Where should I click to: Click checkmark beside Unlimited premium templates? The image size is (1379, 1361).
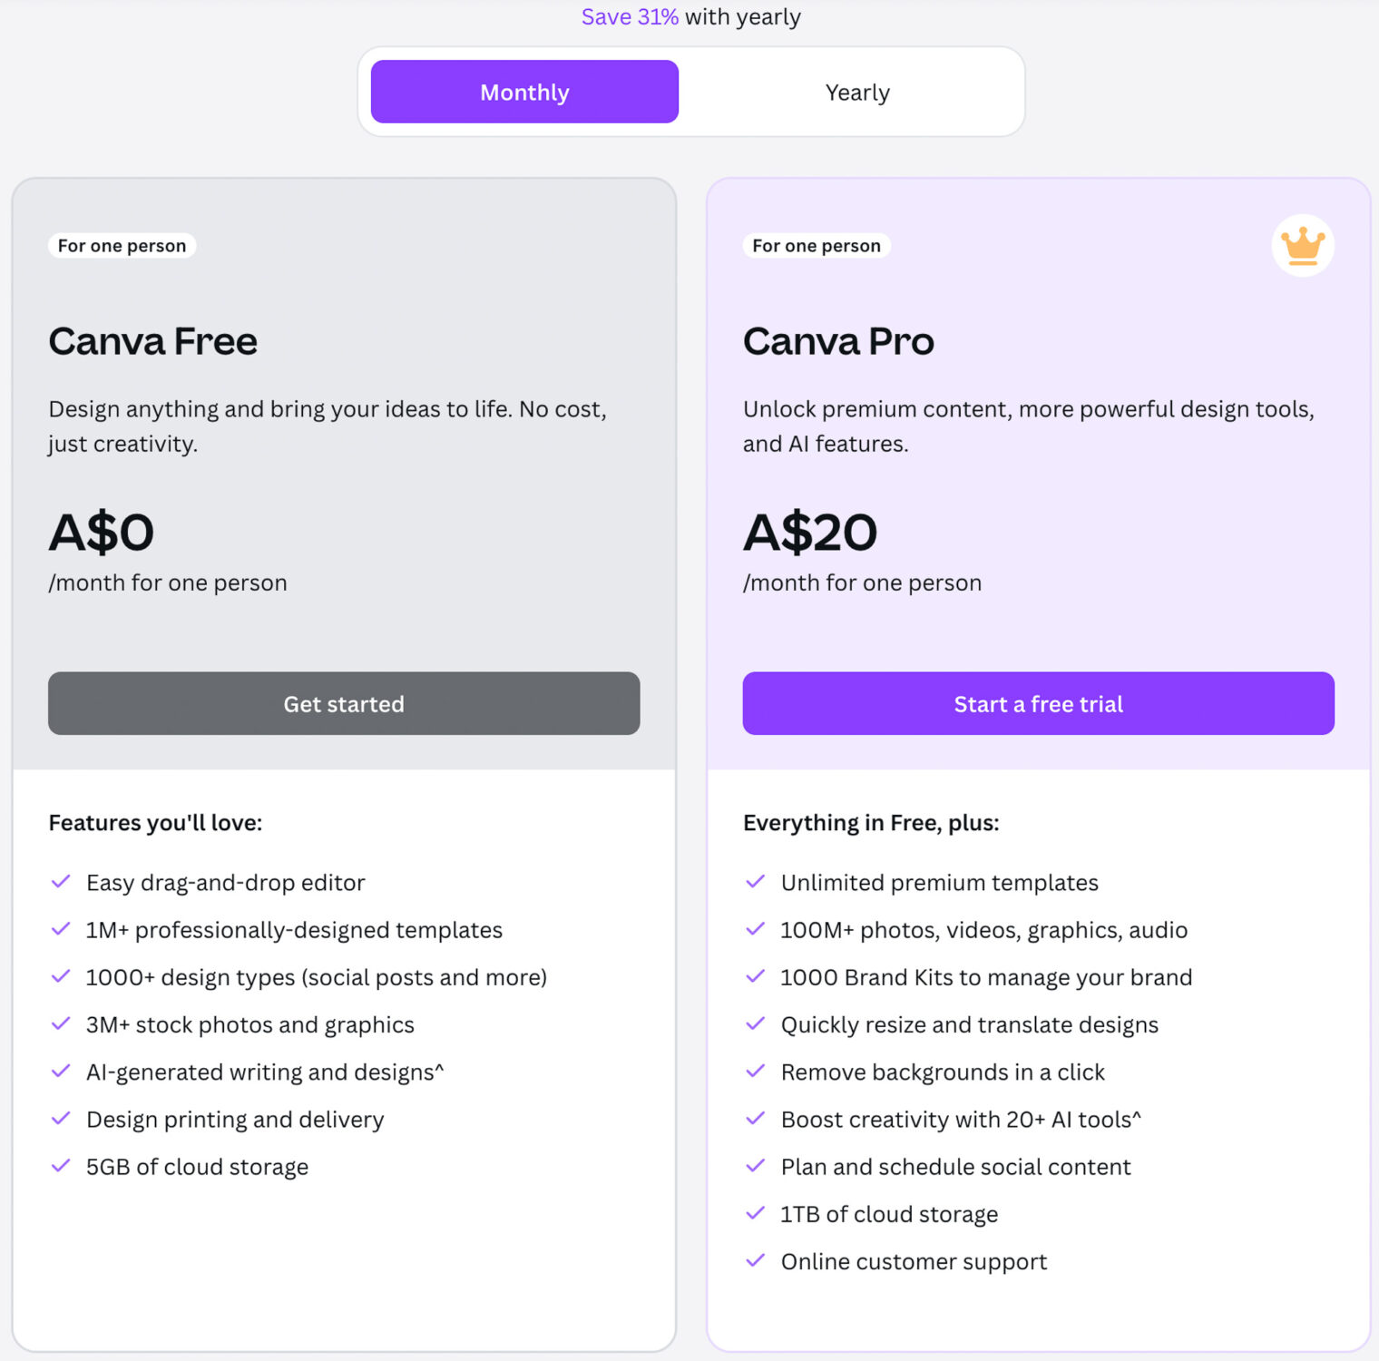pos(755,882)
